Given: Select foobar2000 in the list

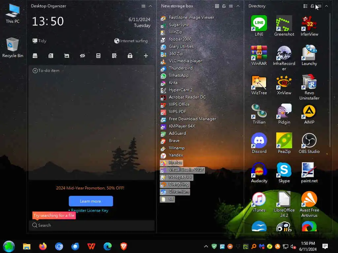Looking at the screenshot, I should click(176, 39).
